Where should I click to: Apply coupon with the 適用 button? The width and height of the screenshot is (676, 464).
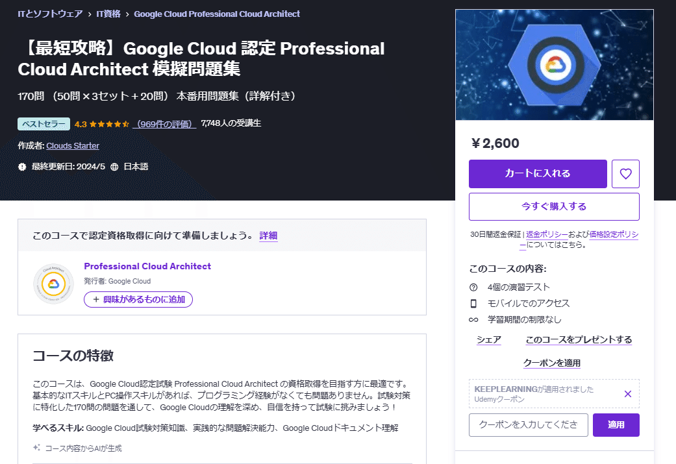pos(616,425)
